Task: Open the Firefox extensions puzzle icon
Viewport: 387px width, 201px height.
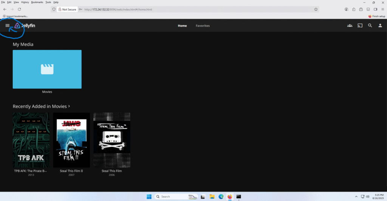Action: coord(354,9)
